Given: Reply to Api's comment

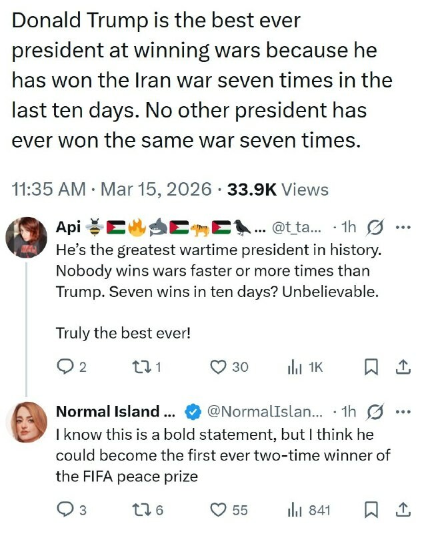Looking at the screenshot, I should (x=65, y=366).
